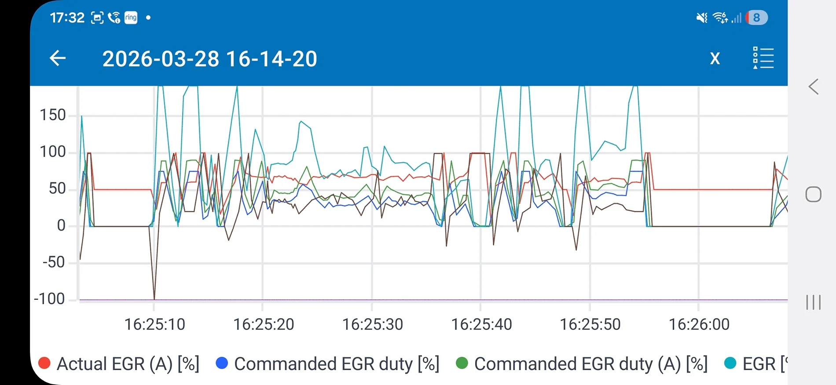Click the 16:25:30 time axis label
Viewport: 836px width, 385px height.
coord(373,324)
